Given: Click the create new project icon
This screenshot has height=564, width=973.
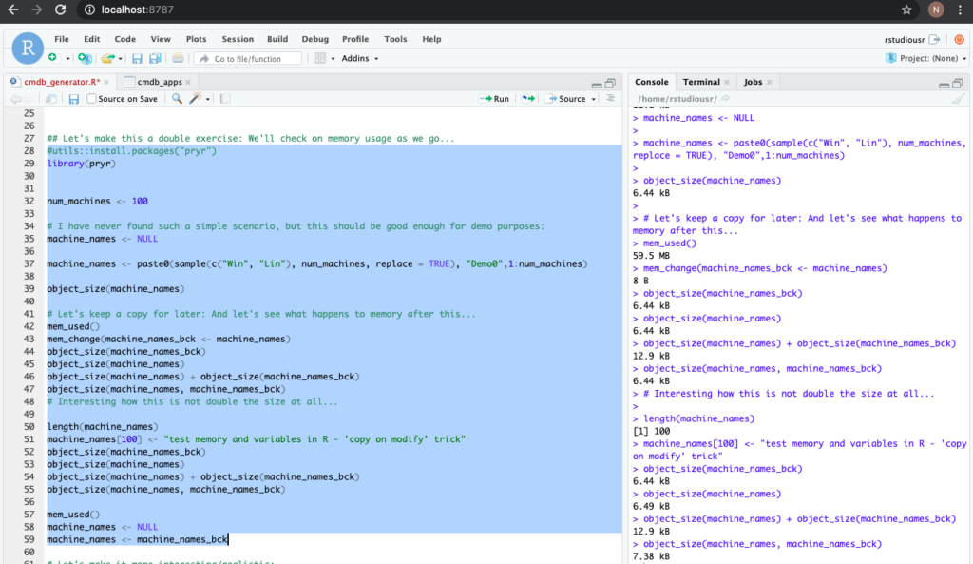Looking at the screenshot, I should [85, 58].
